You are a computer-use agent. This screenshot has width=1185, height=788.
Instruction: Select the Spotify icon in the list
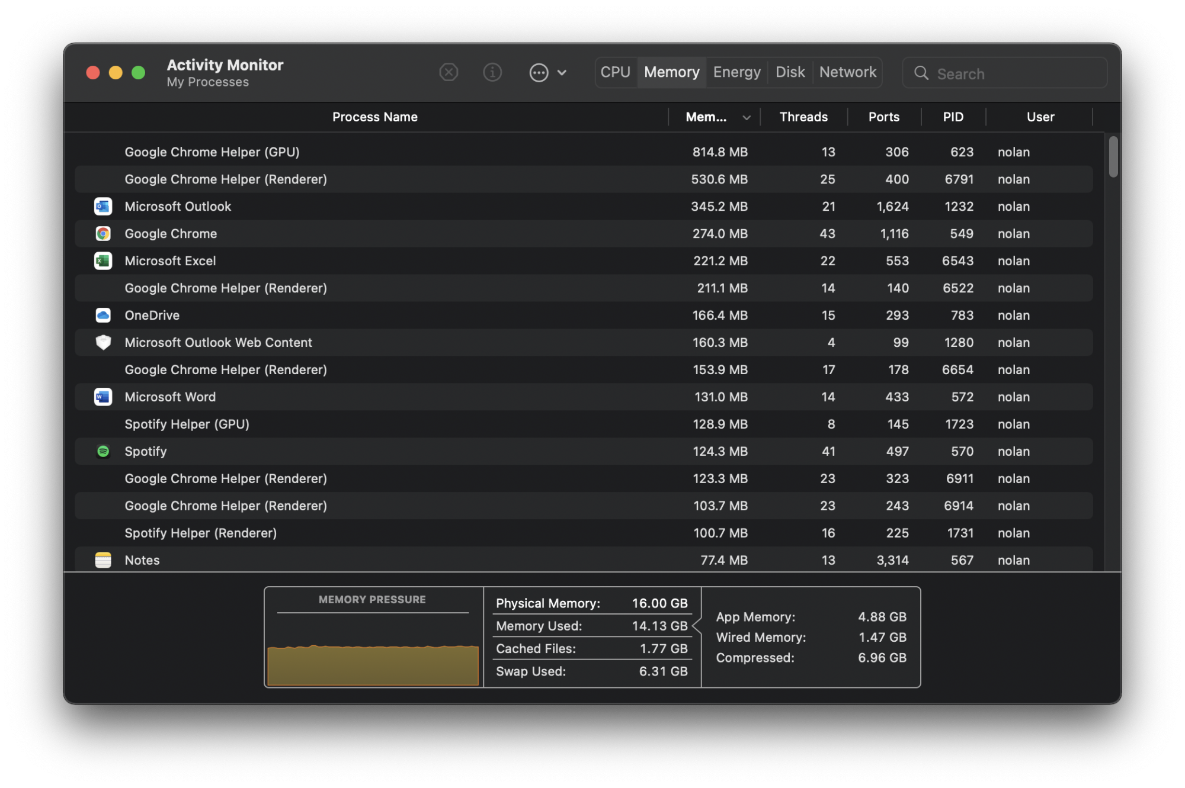click(103, 451)
